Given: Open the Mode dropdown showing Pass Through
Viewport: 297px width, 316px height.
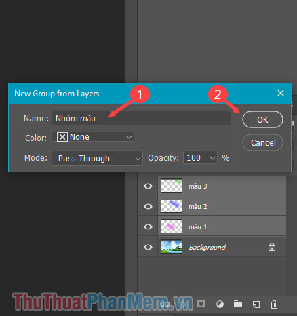Looking at the screenshot, I should (x=97, y=158).
